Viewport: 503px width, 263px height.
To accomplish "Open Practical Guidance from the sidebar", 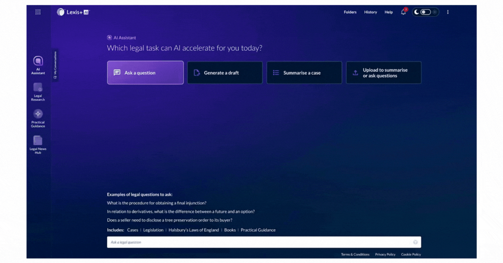I will (38, 118).
